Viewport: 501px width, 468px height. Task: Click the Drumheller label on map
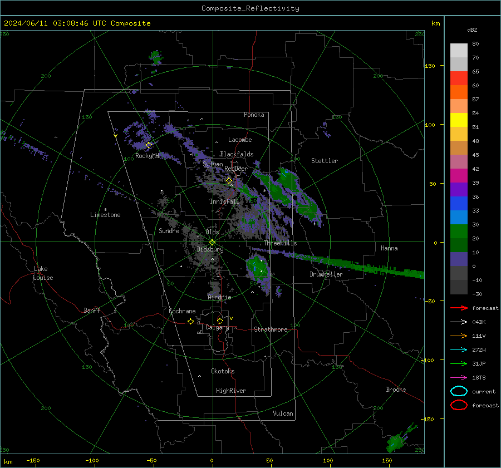point(326,274)
